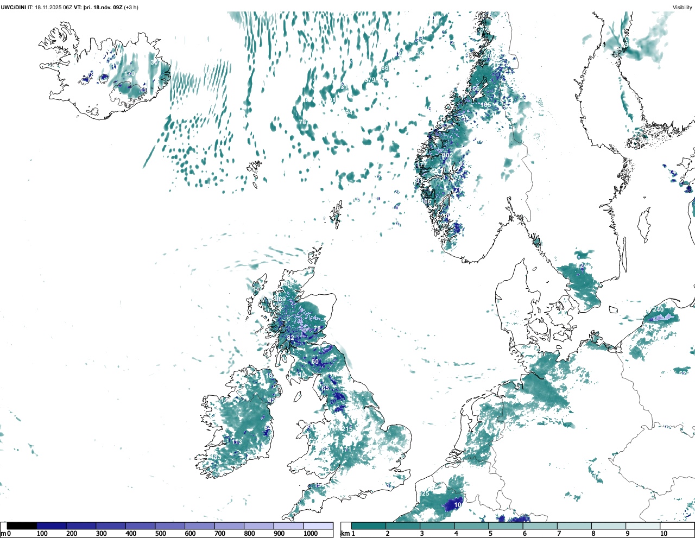Pick the palest swatch between 9 and 10 km
The height and width of the screenshot is (538, 695).
[643, 526]
